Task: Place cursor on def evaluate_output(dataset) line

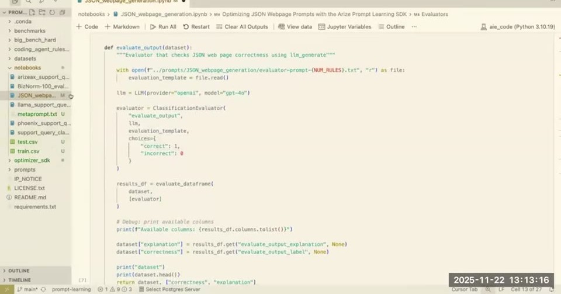Action: click(x=148, y=47)
